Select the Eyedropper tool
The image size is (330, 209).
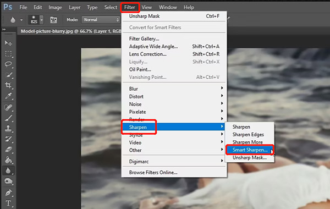(8, 96)
